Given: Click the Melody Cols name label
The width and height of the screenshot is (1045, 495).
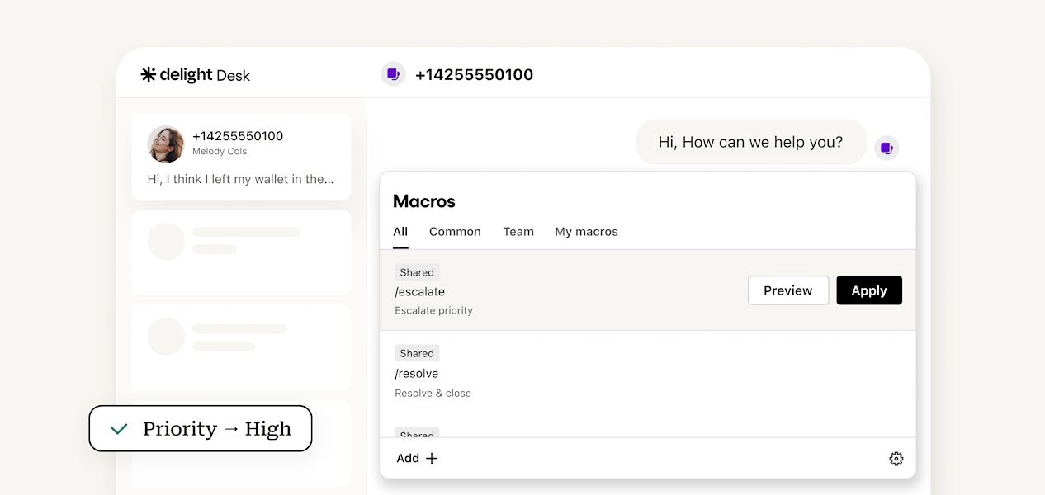Looking at the screenshot, I should 220,152.
